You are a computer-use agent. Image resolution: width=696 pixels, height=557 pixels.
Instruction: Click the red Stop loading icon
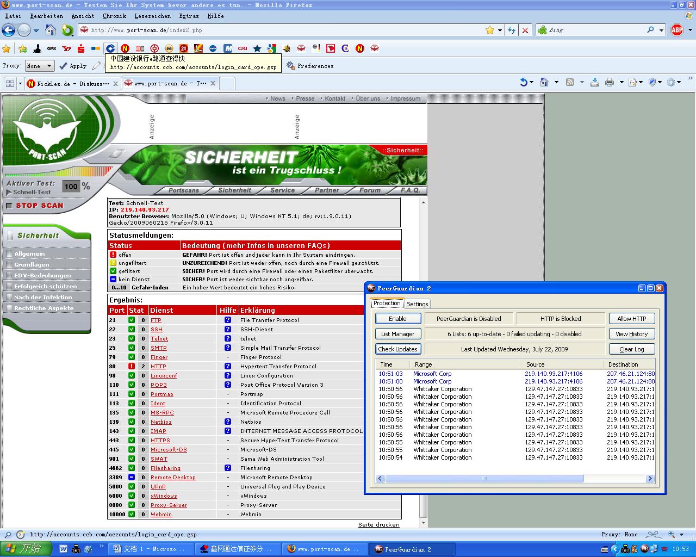click(x=525, y=30)
